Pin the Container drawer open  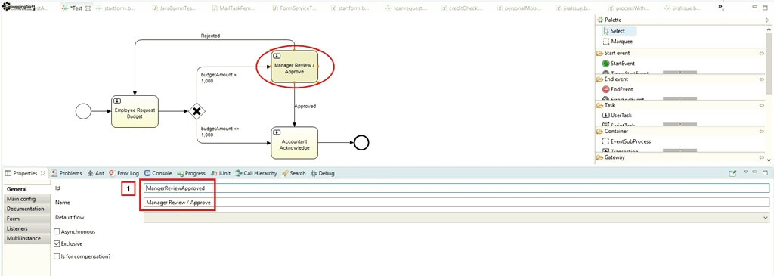[x=762, y=132]
